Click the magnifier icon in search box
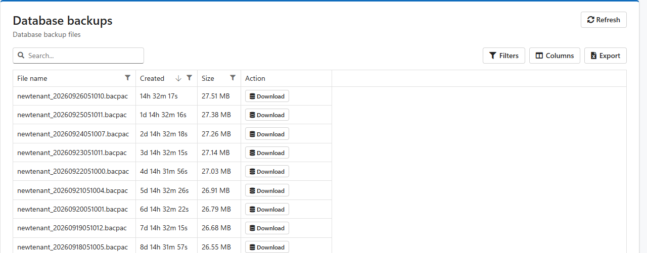 click(21, 56)
